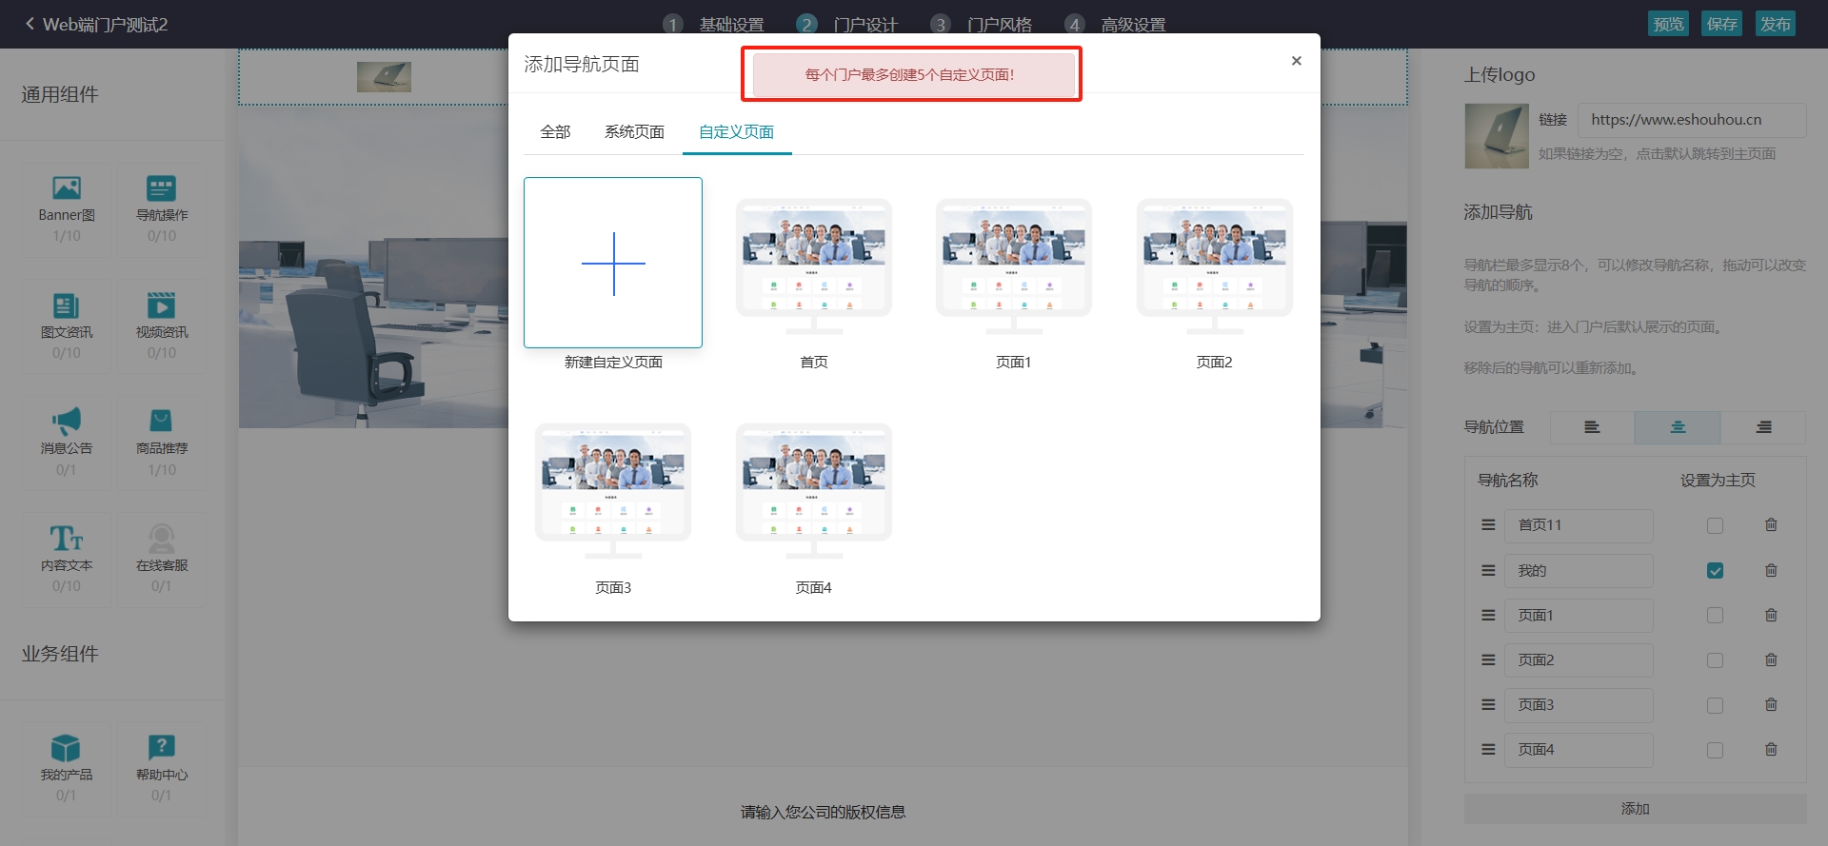Go back using the arrow beside Web端门户测试2
Screen dimensions: 1828x846
pos(30,24)
